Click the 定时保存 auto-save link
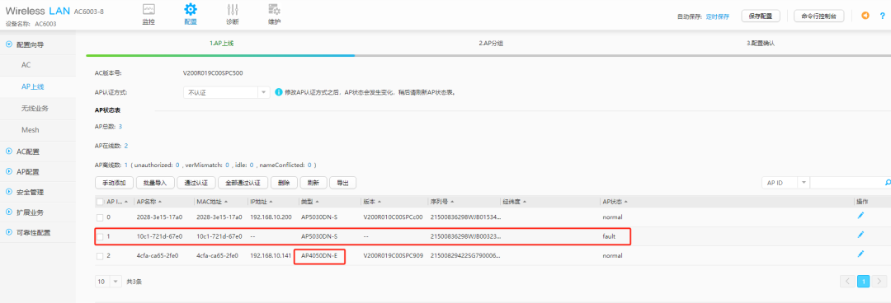Viewport: 891px width, 303px height. click(x=717, y=16)
